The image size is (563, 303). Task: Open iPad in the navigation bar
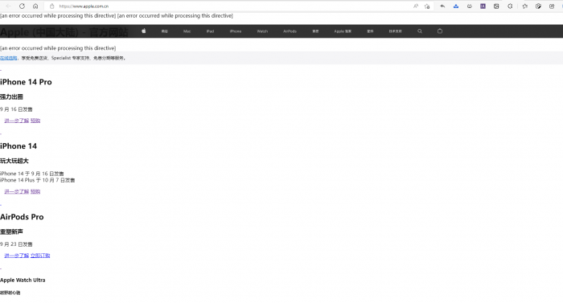pyautogui.click(x=210, y=31)
